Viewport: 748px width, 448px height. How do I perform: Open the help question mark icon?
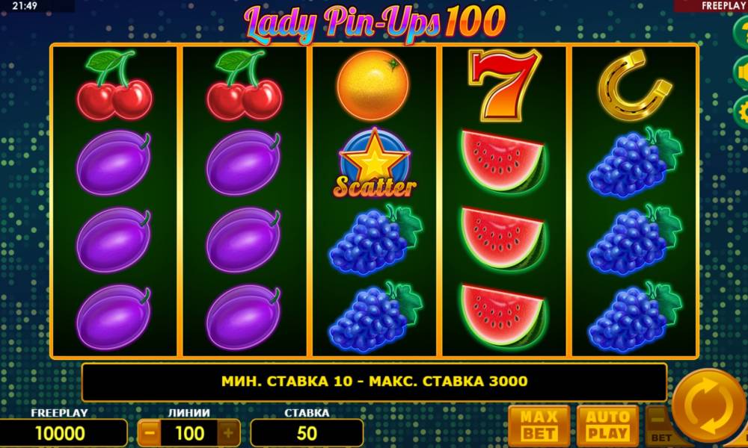742,32
